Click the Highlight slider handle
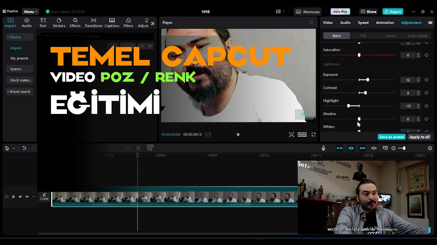Viewport: 437px width, 245px height. pyautogui.click(x=348, y=106)
